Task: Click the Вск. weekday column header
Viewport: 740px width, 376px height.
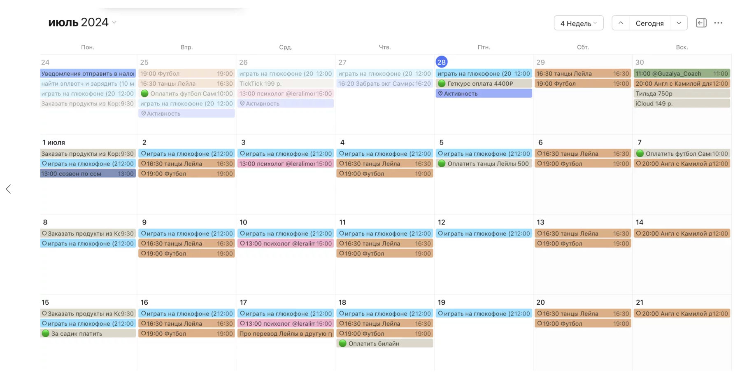Action: coord(682,47)
